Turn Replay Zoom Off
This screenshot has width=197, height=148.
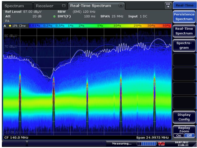pos(189,136)
